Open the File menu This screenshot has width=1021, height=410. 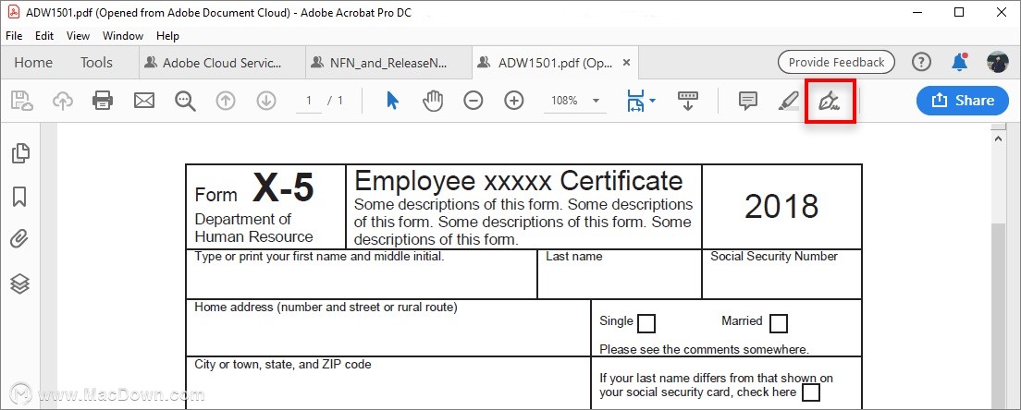(x=14, y=36)
